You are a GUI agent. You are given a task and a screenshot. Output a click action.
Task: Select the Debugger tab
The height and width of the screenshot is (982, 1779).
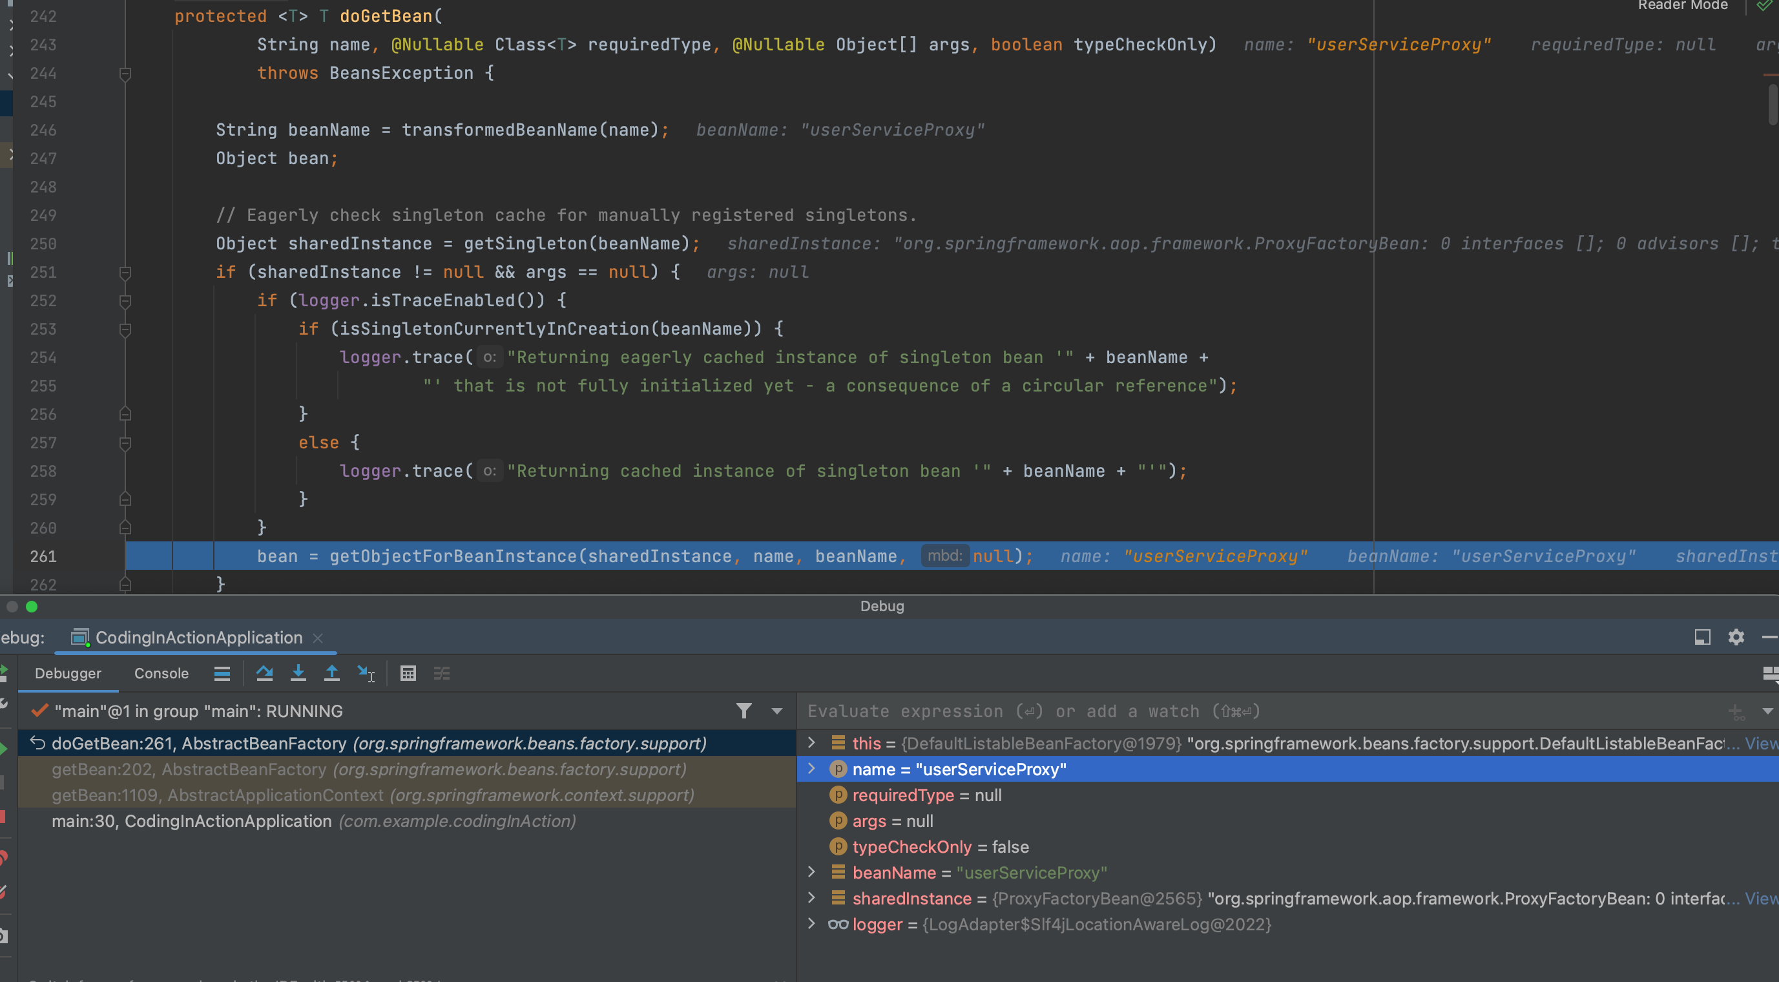[x=68, y=673]
